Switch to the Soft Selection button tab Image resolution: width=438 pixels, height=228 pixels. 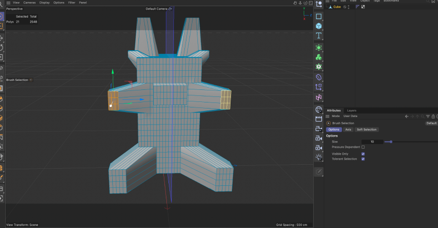(366, 130)
